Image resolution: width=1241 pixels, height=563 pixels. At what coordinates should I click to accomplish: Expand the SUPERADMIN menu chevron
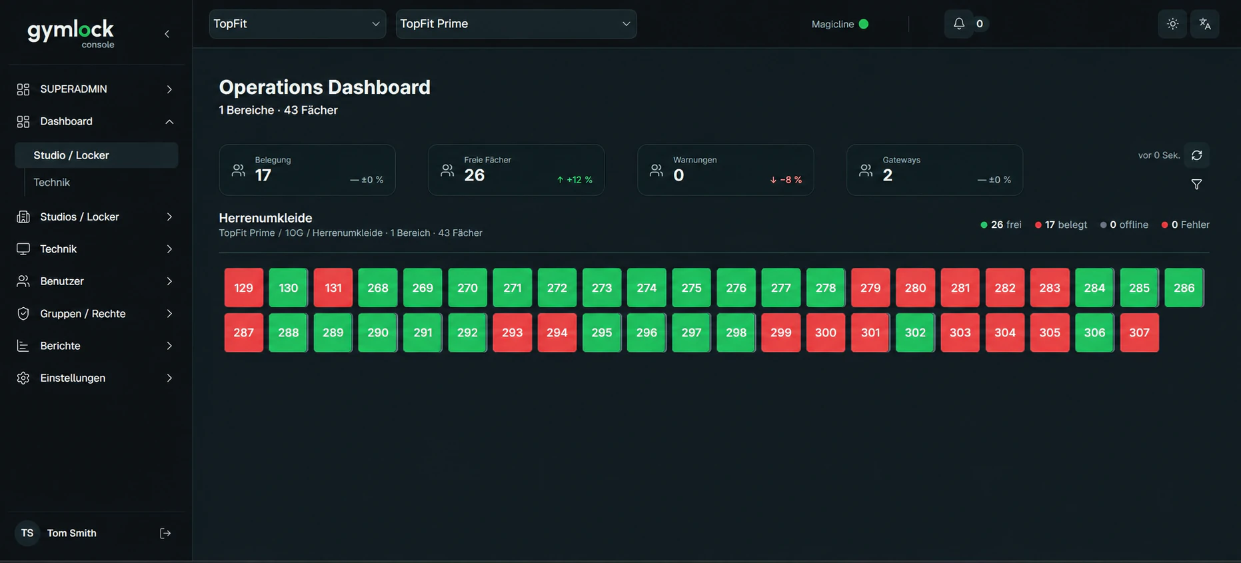[169, 89]
